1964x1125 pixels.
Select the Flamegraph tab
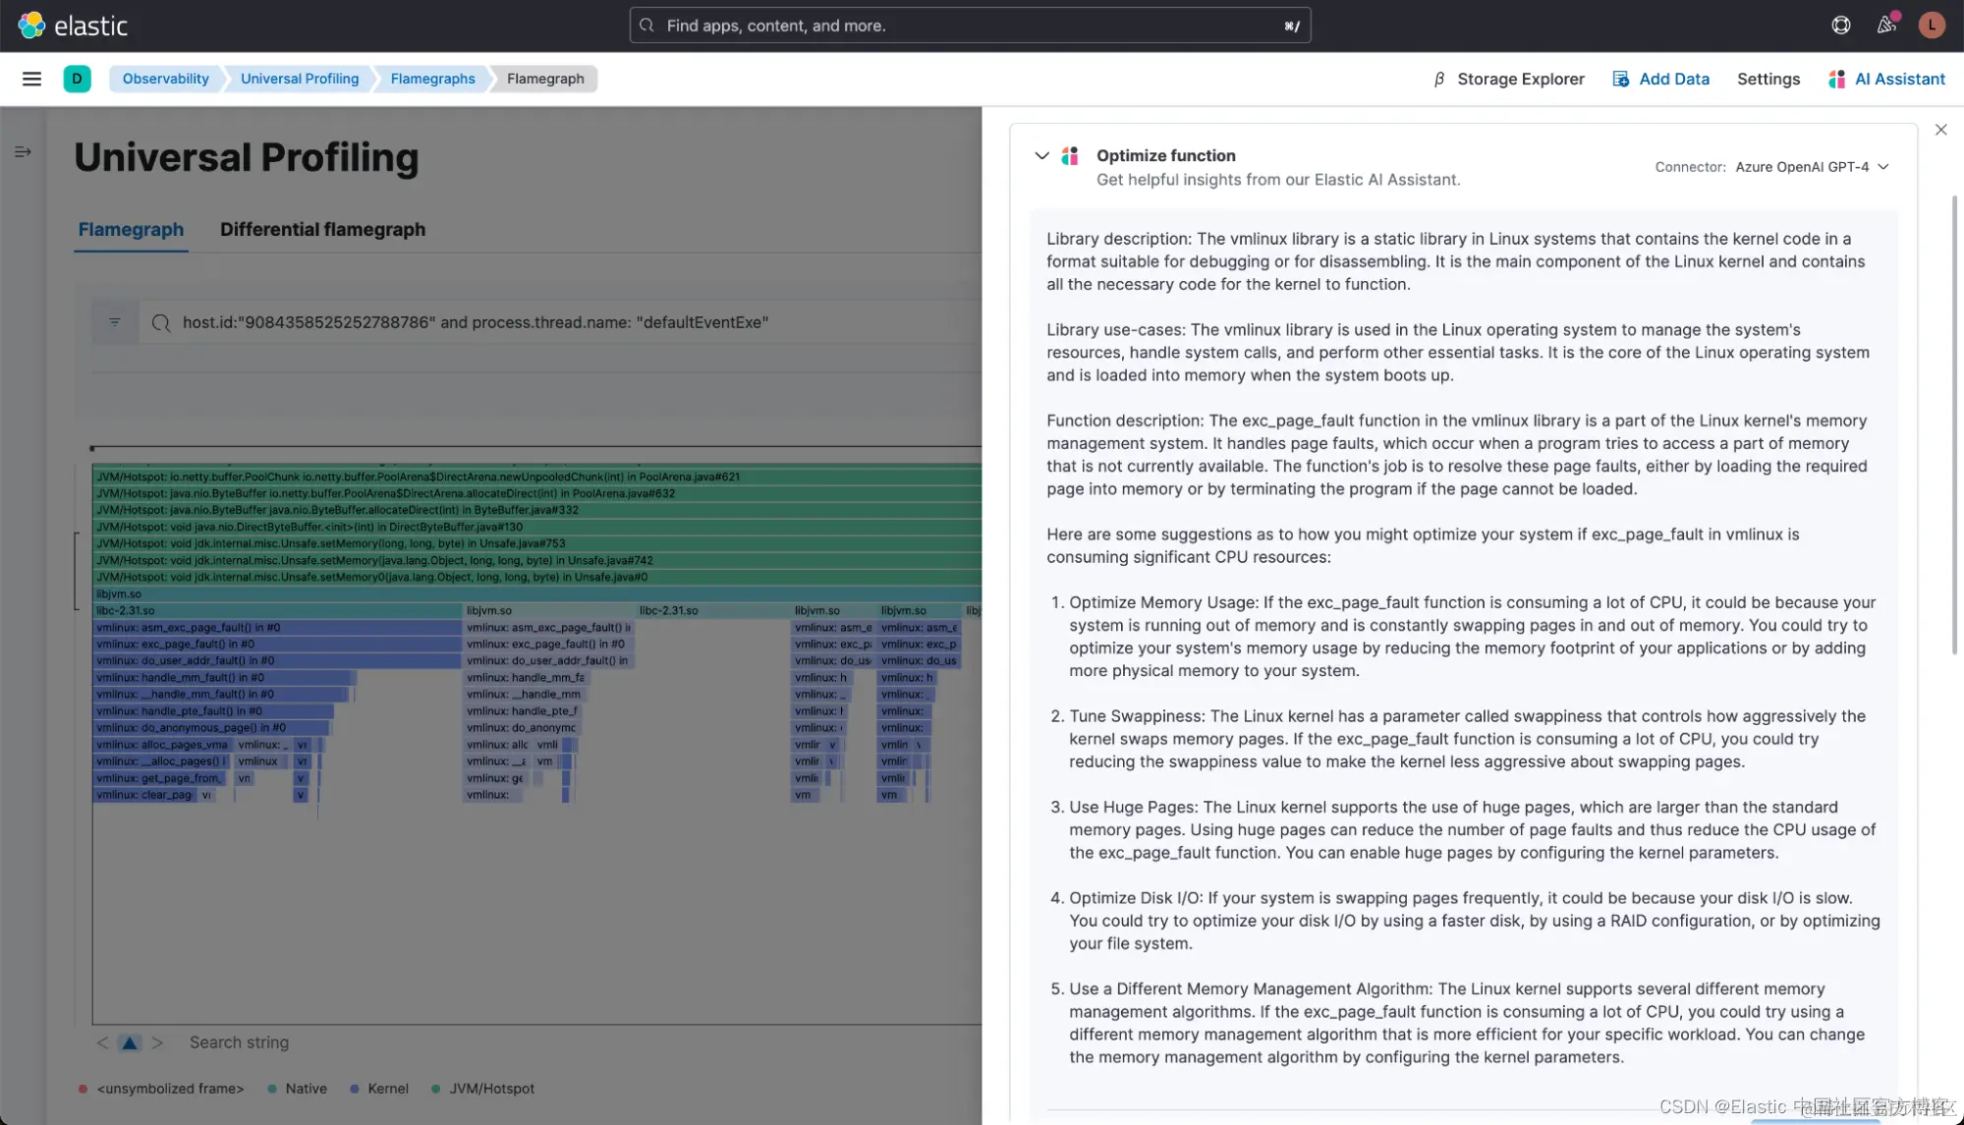click(131, 229)
